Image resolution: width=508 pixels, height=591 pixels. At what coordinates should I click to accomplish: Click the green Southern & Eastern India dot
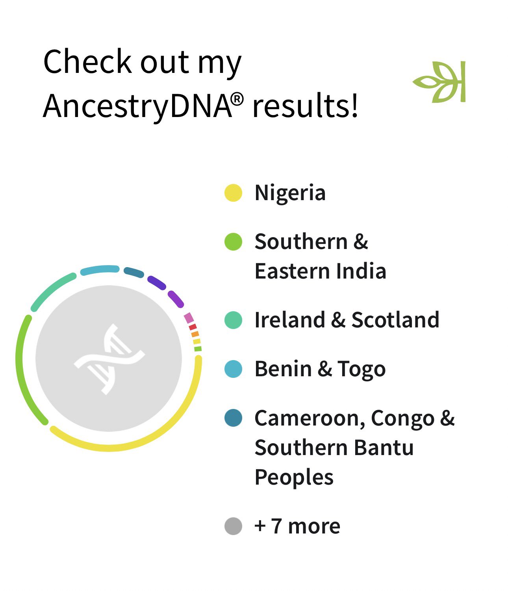(x=233, y=242)
